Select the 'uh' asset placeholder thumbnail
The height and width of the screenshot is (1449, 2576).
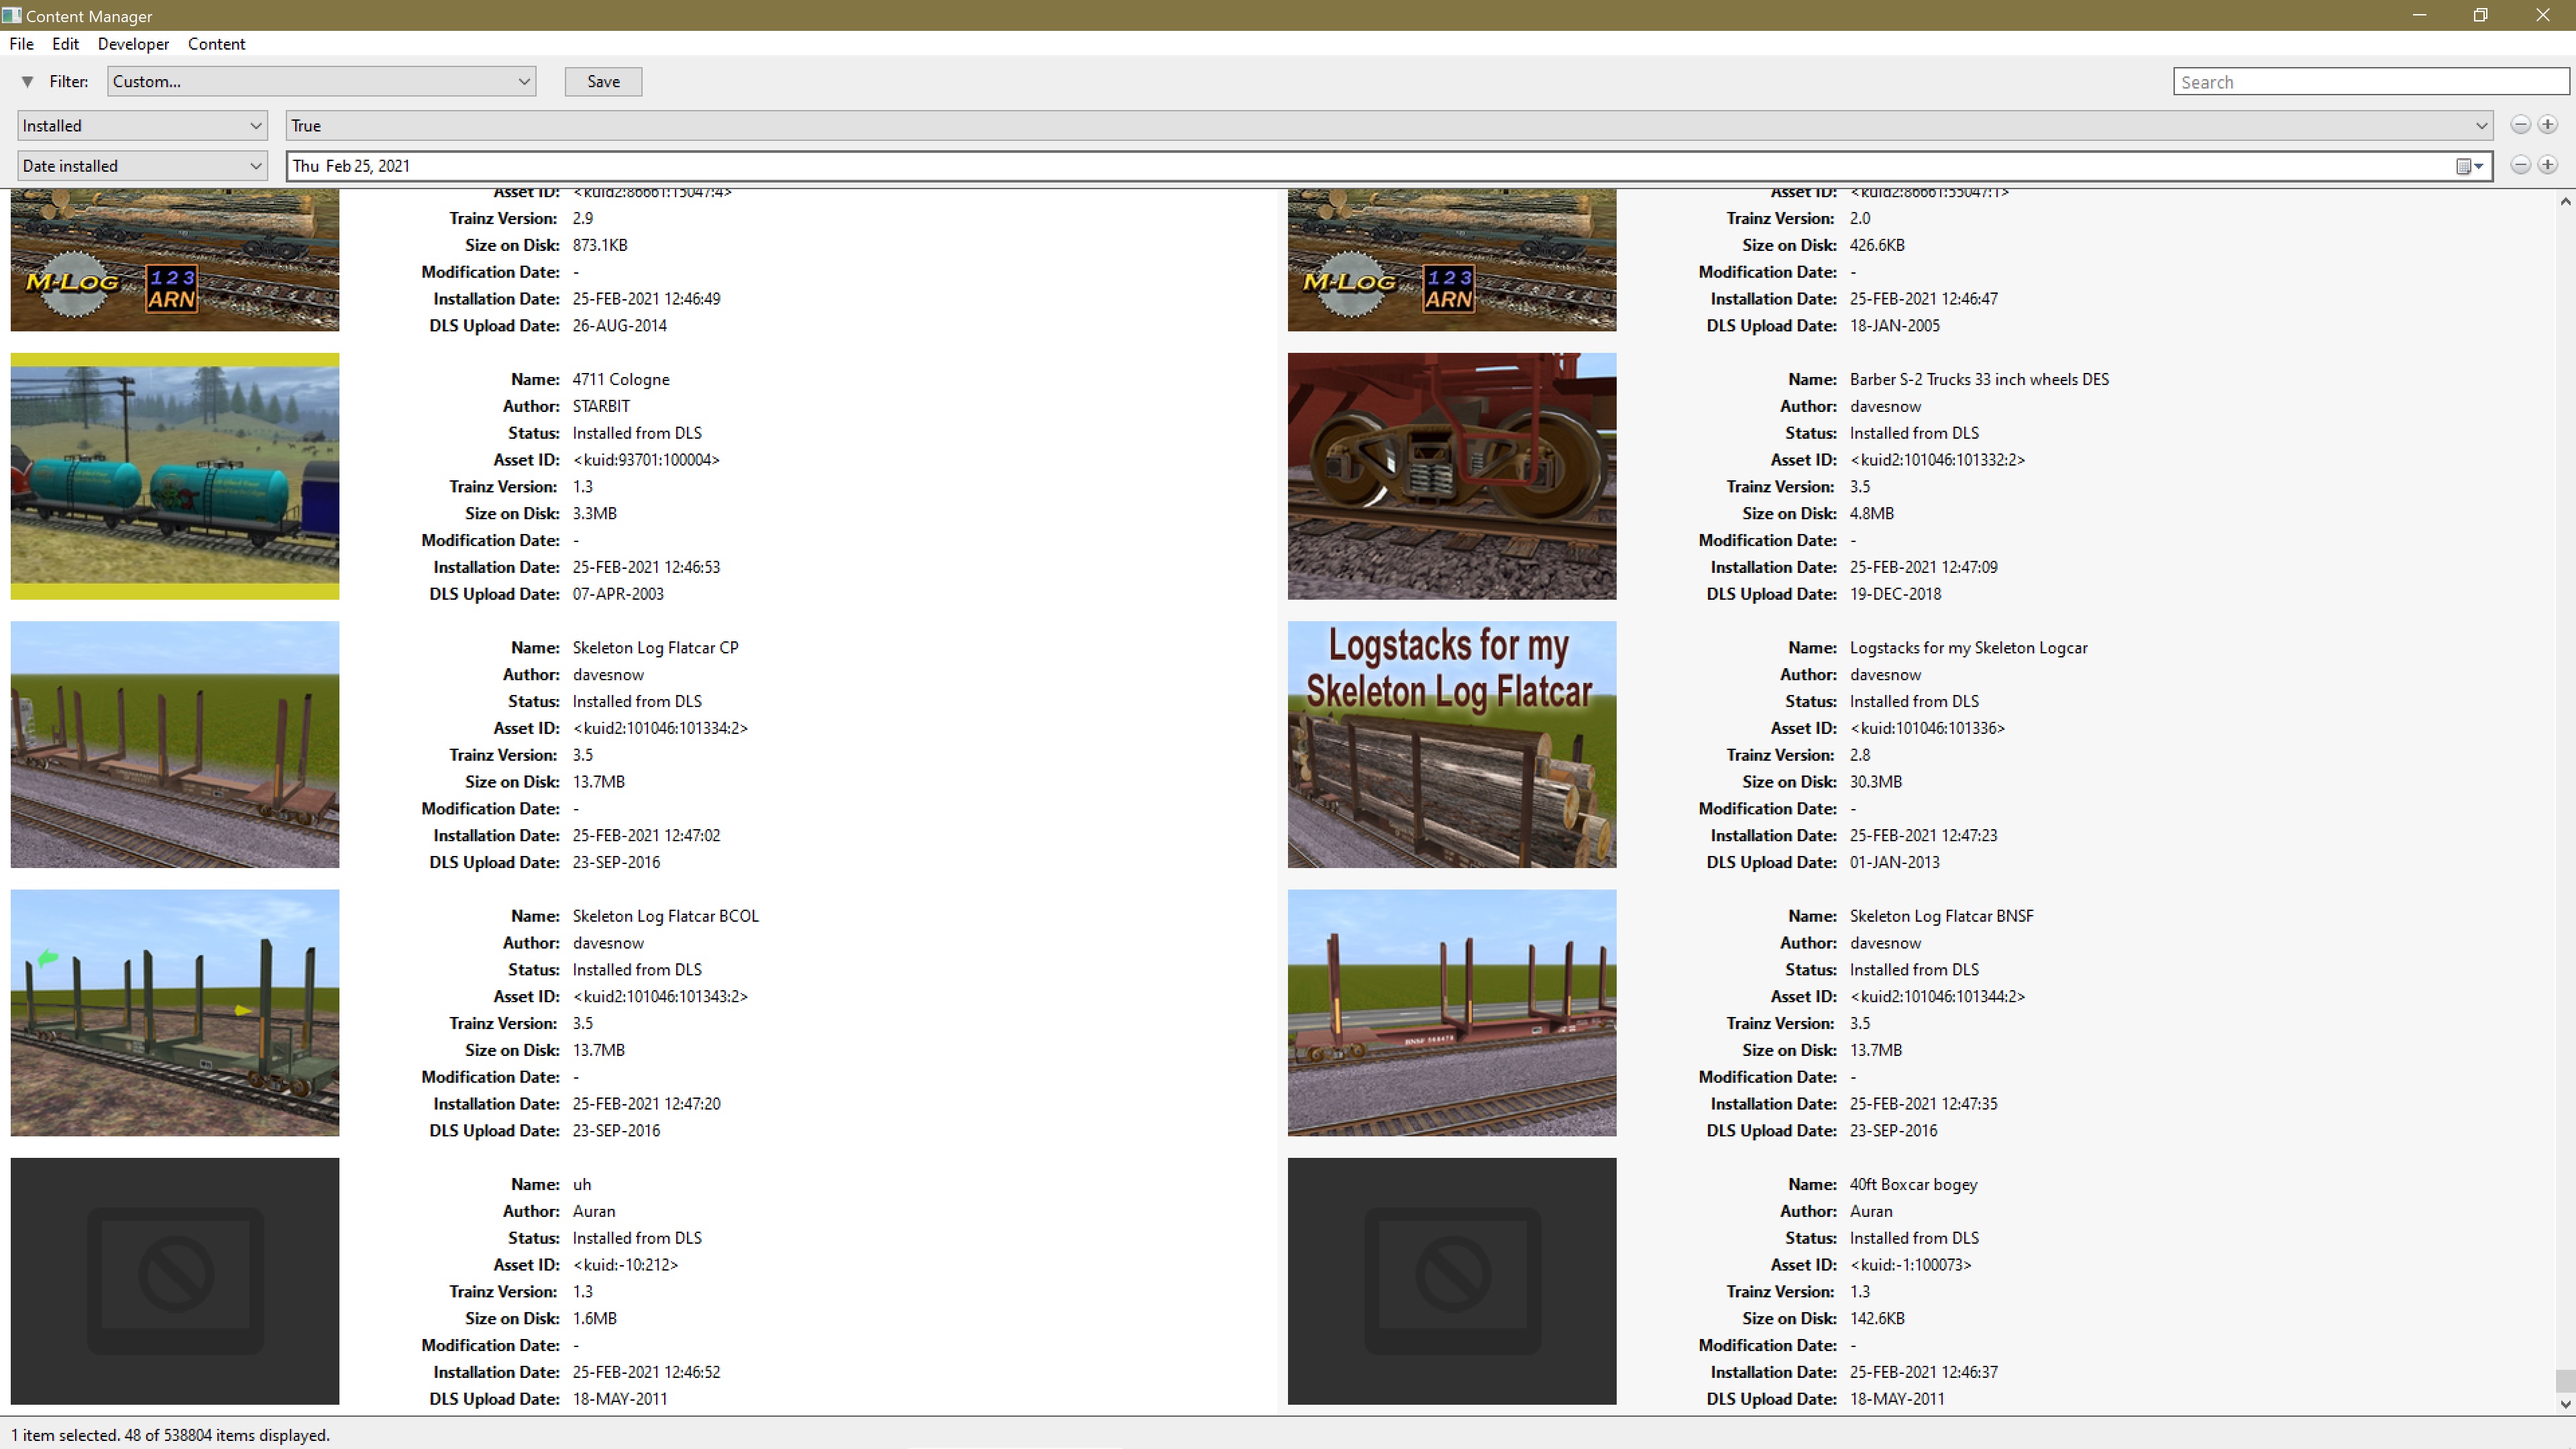175,1281
